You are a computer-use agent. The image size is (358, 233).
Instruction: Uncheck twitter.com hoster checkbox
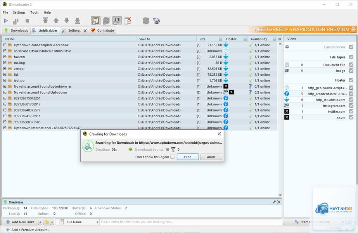(x=351, y=111)
